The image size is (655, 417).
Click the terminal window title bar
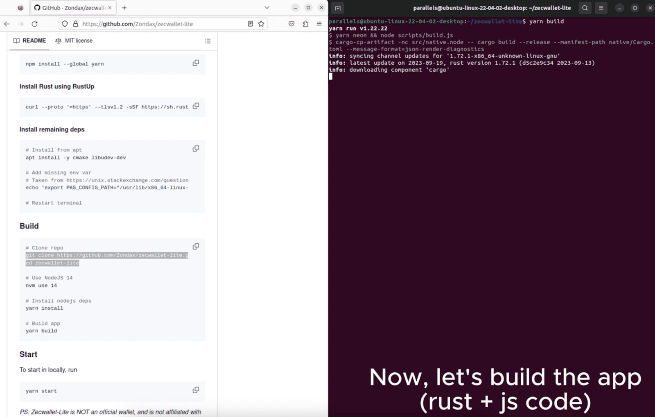[492, 8]
